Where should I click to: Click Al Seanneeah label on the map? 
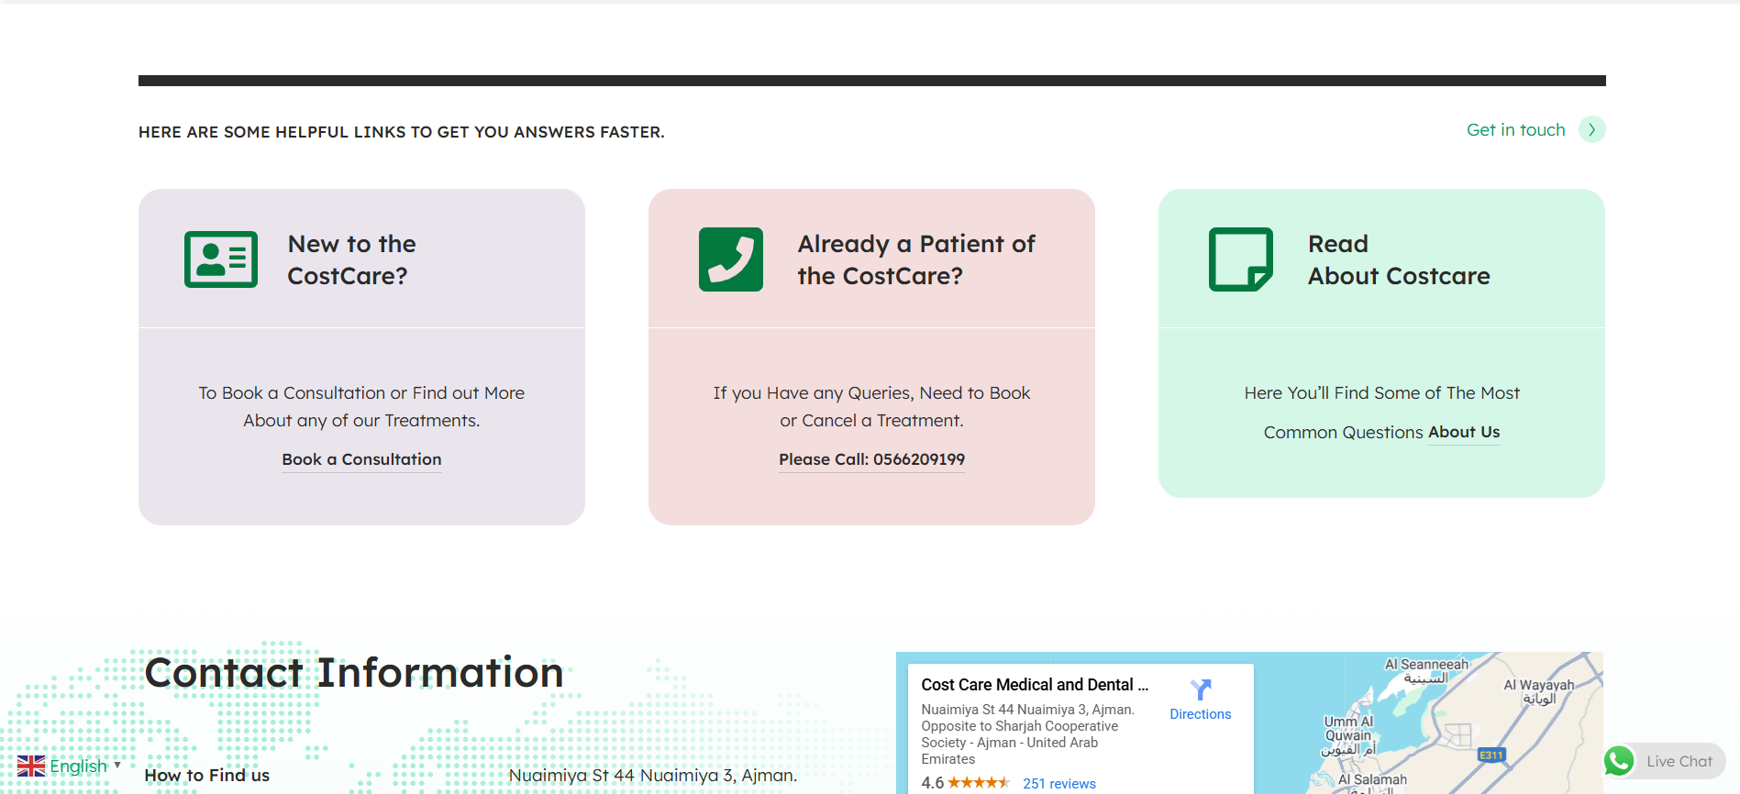pyautogui.click(x=1426, y=671)
